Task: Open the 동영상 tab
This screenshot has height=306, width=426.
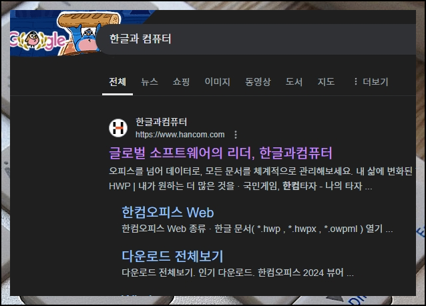Action: pyautogui.click(x=258, y=81)
